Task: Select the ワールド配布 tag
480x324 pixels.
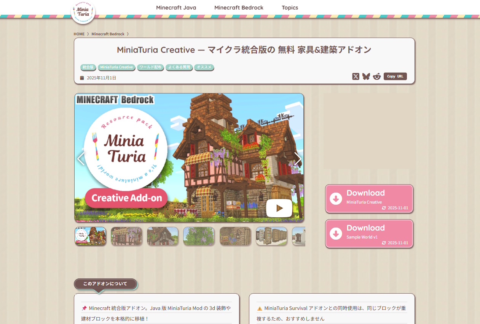Action: click(x=150, y=67)
